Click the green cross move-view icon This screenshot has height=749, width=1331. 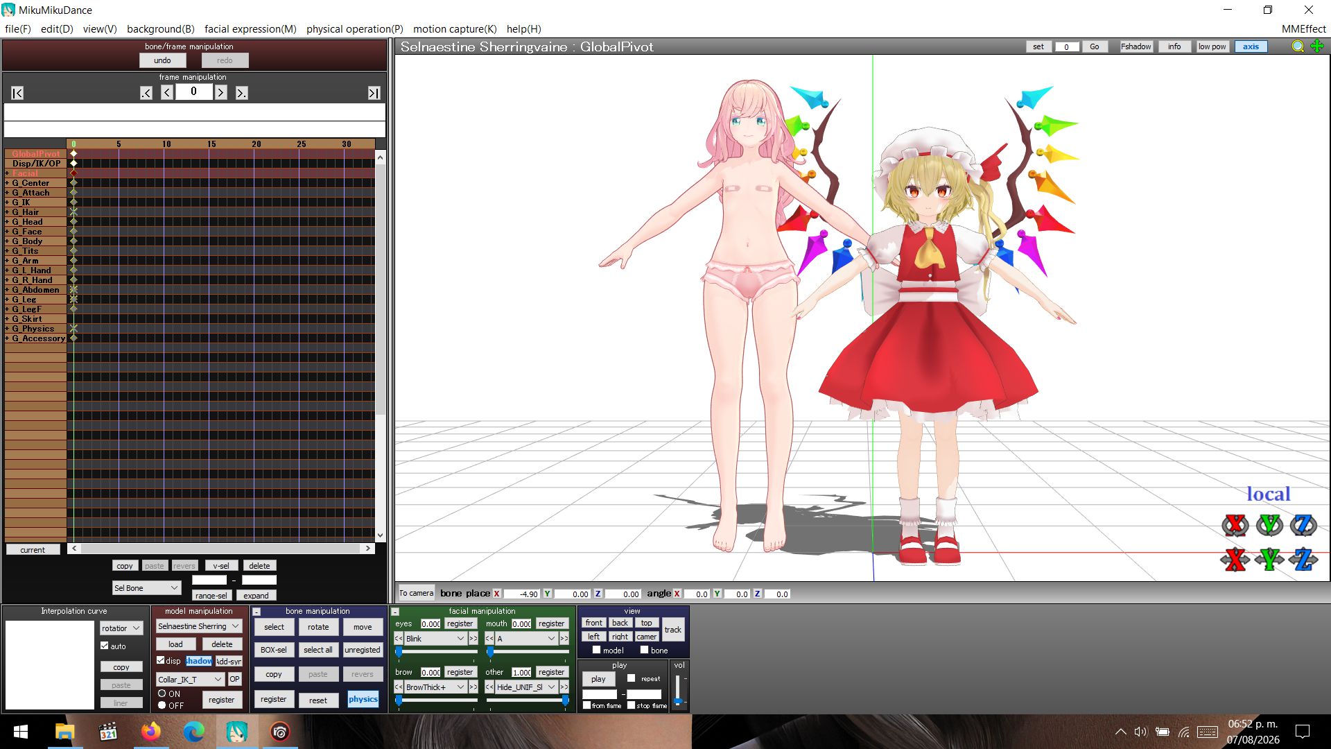1317,46
